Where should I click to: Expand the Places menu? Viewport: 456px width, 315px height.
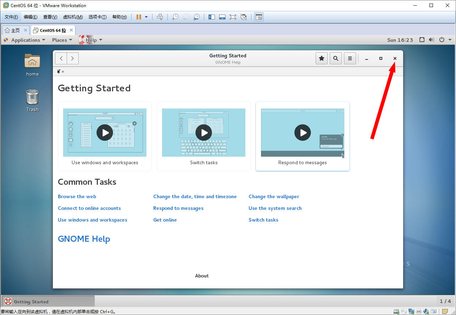[x=62, y=40]
